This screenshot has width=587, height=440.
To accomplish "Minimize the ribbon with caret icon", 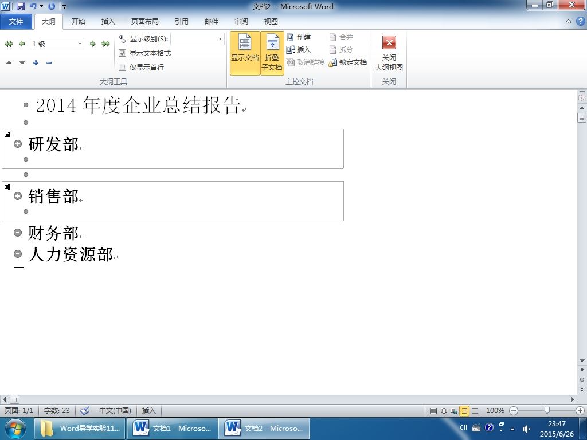I will click(568, 22).
